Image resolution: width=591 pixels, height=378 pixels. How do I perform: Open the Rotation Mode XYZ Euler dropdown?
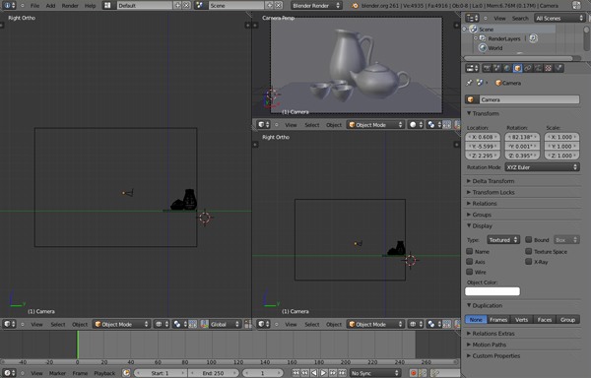point(542,167)
